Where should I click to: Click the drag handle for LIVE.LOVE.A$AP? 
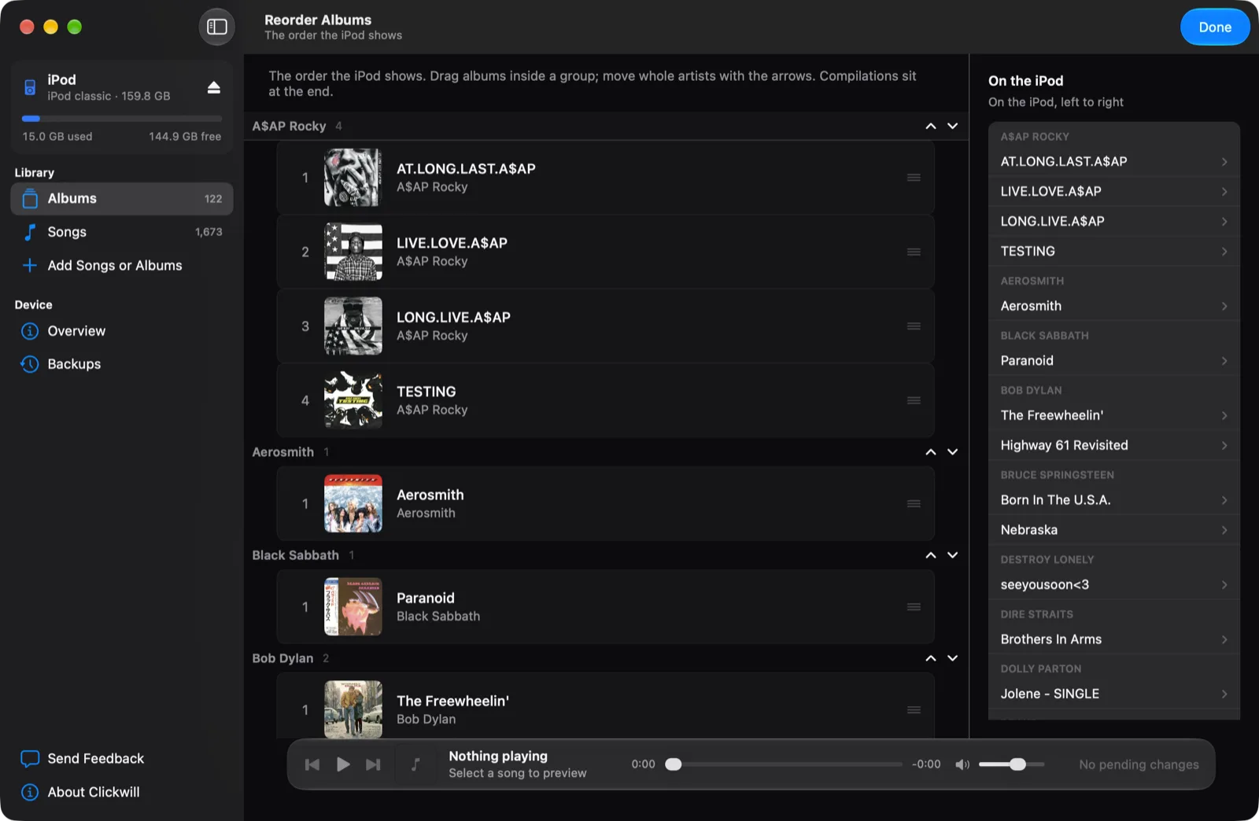coord(914,252)
